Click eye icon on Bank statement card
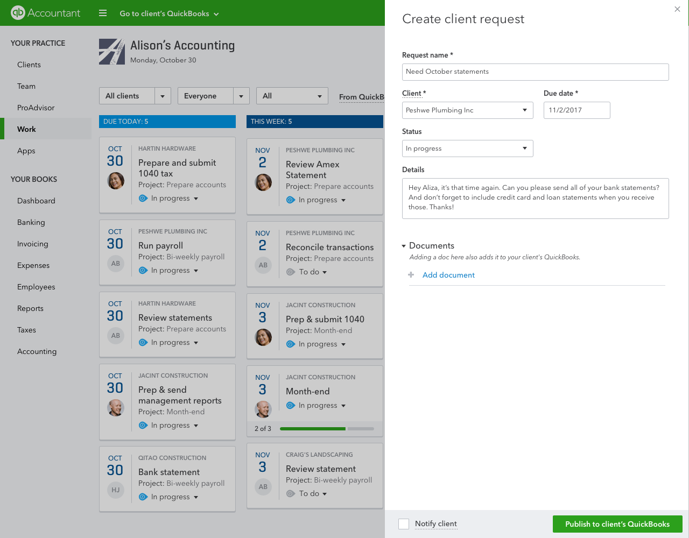689x538 pixels. point(143,497)
